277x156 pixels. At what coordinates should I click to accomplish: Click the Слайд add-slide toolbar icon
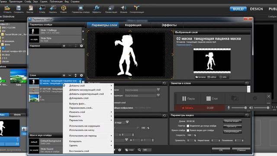tap(42, 9)
